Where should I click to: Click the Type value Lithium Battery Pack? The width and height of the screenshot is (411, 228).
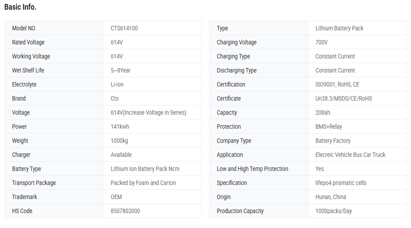339,28
